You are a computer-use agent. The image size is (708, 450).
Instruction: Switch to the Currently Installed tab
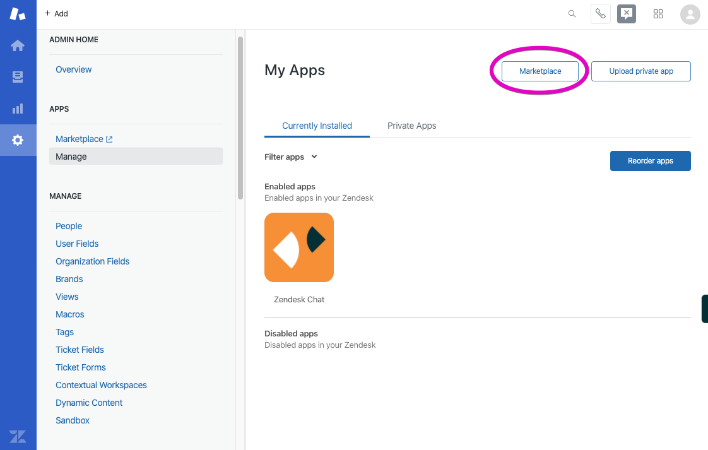pos(317,126)
